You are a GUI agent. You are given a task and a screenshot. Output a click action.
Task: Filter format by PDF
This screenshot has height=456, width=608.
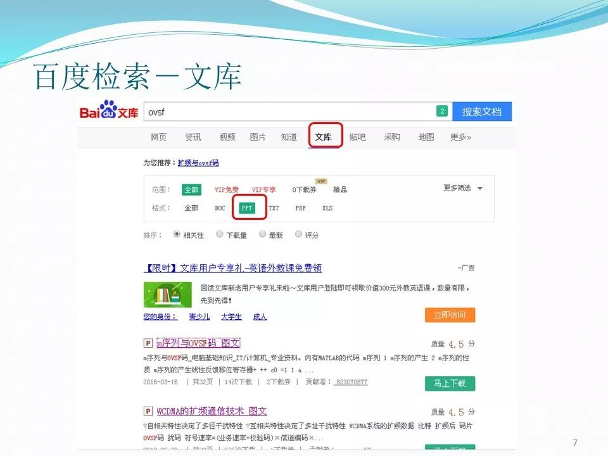pyautogui.click(x=300, y=208)
